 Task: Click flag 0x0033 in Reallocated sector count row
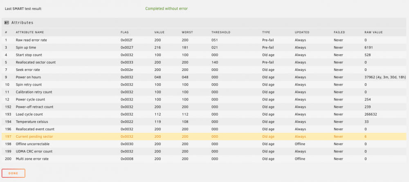click(127, 62)
